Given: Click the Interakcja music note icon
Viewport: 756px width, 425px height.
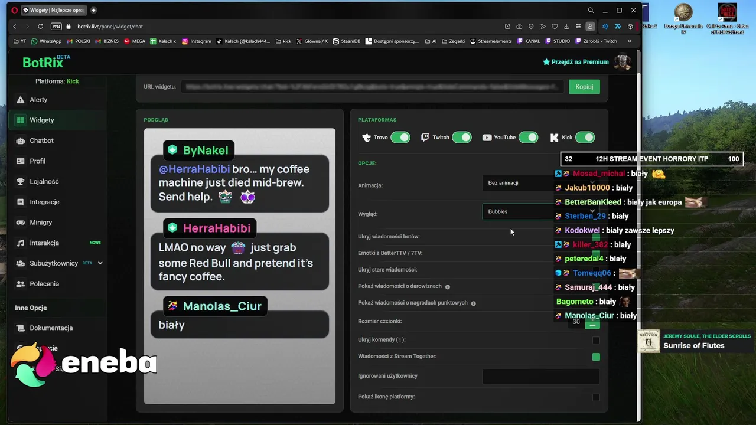Looking at the screenshot, I should click(21, 243).
